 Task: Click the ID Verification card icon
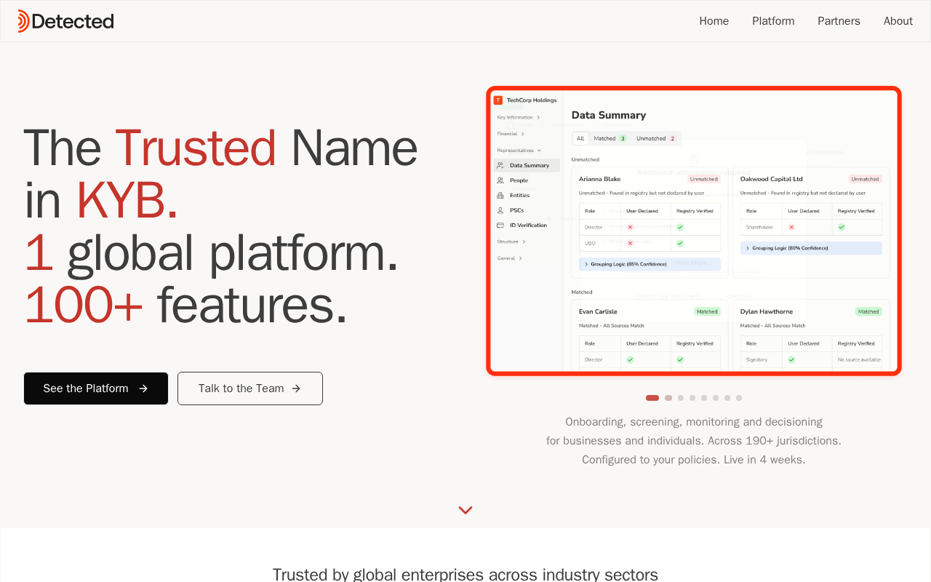[500, 226]
